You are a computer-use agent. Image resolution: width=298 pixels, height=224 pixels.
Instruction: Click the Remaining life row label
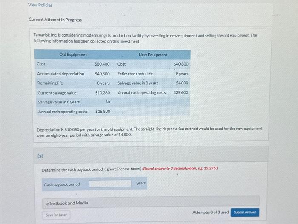(50, 83)
